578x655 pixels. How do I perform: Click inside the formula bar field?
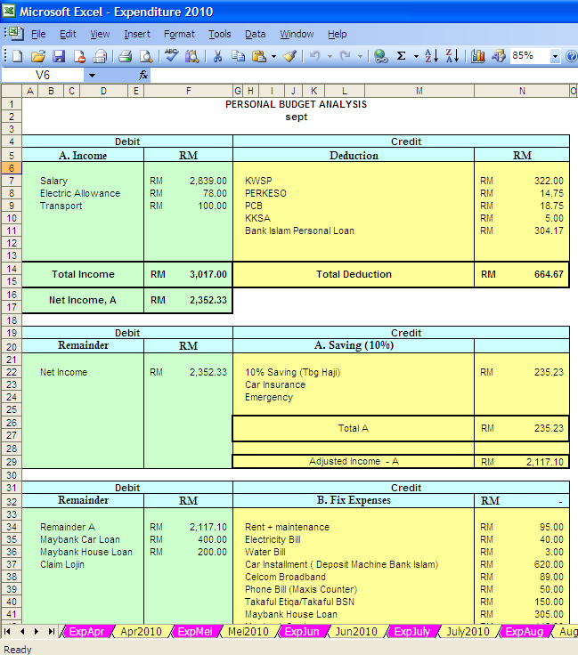pyautogui.click(x=363, y=75)
